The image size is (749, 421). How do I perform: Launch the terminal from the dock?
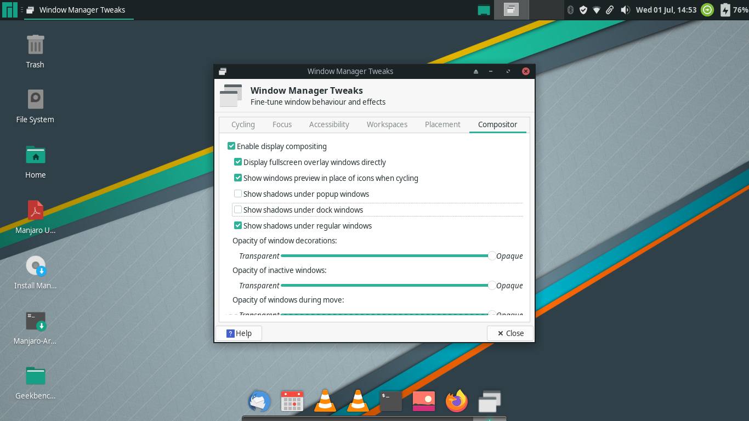point(391,401)
